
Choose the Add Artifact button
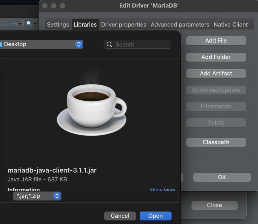click(216, 74)
